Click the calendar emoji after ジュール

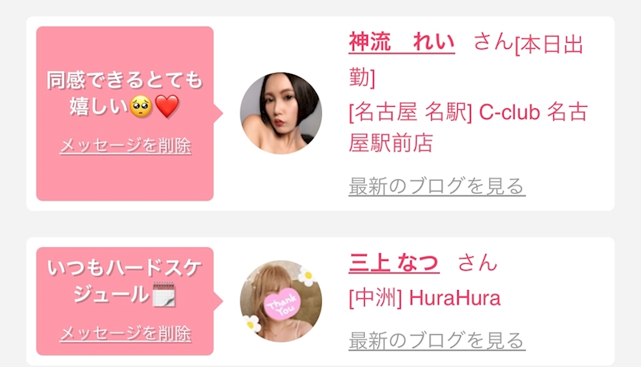[164, 295]
